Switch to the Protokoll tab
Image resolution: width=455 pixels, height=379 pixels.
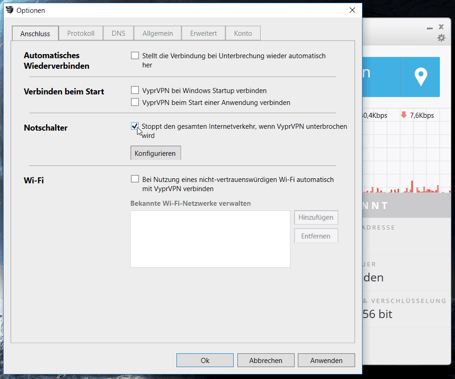coord(81,33)
